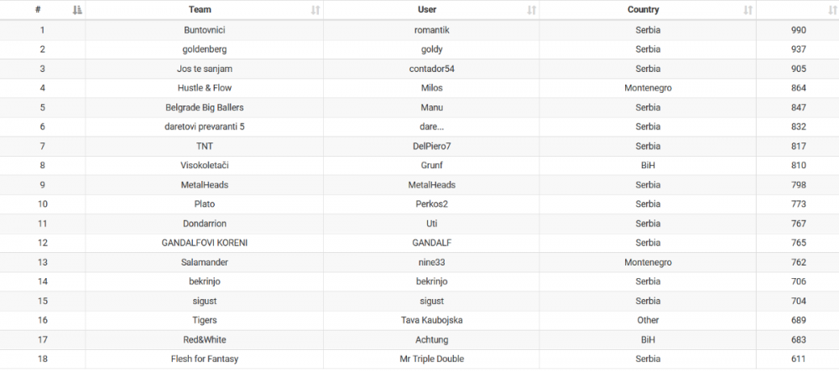The image size is (839, 371).
Task: Click the Country header label
Action: pyautogui.click(x=643, y=10)
